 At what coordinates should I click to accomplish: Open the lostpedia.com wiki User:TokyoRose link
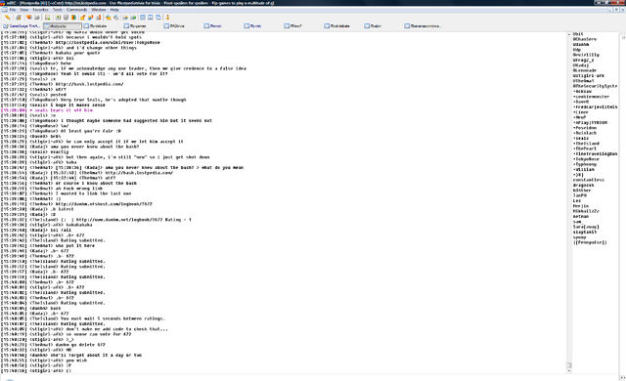(x=108, y=42)
